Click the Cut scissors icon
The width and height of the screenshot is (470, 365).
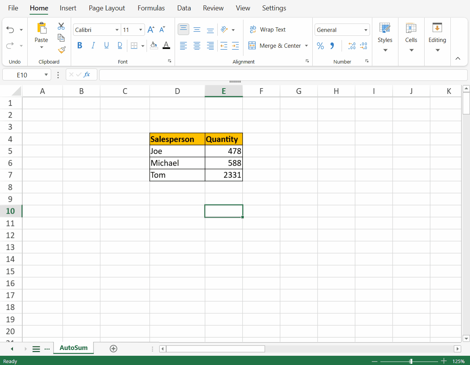click(x=61, y=26)
